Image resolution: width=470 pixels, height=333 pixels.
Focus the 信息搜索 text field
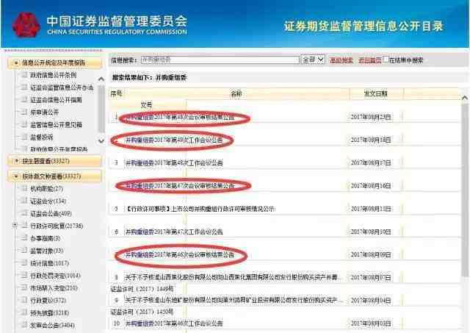(x=220, y=60)
